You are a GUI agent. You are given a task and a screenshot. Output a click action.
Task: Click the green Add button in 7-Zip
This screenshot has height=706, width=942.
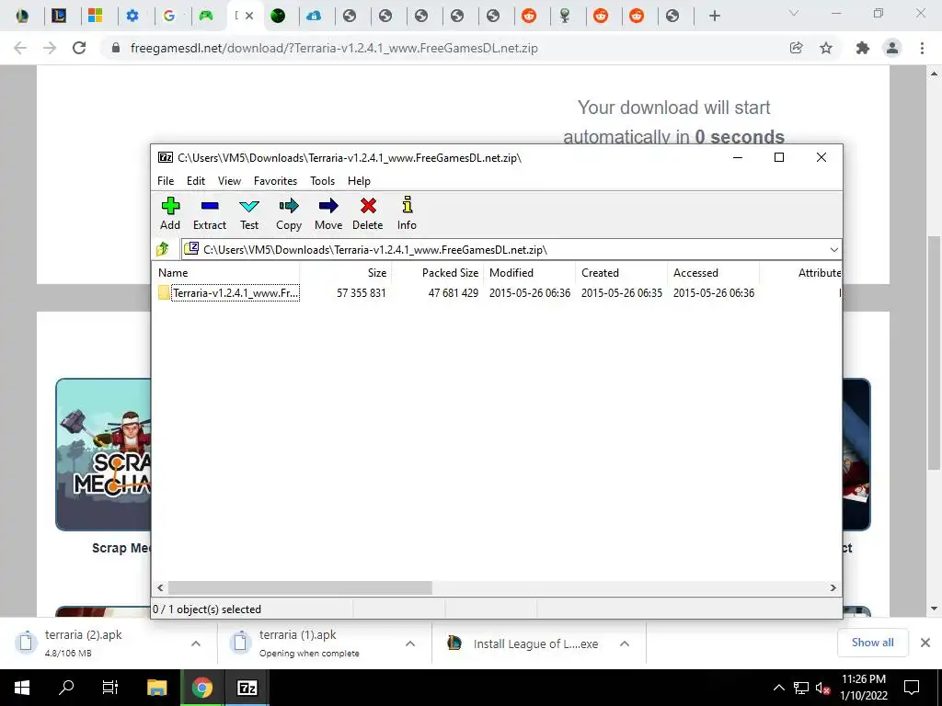[x=170, y=213]
